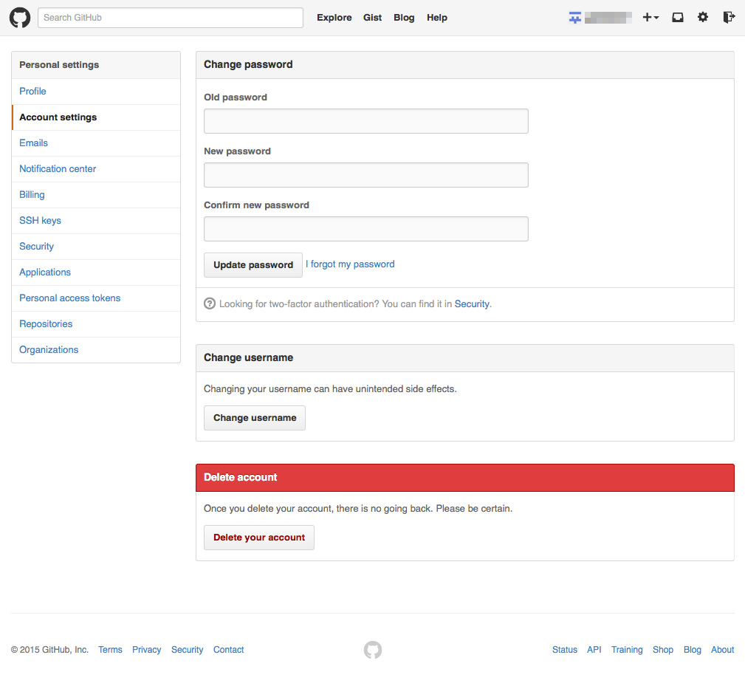Open the settings gear icon
The image size is (745, 686).
click(x=703, y=17)
